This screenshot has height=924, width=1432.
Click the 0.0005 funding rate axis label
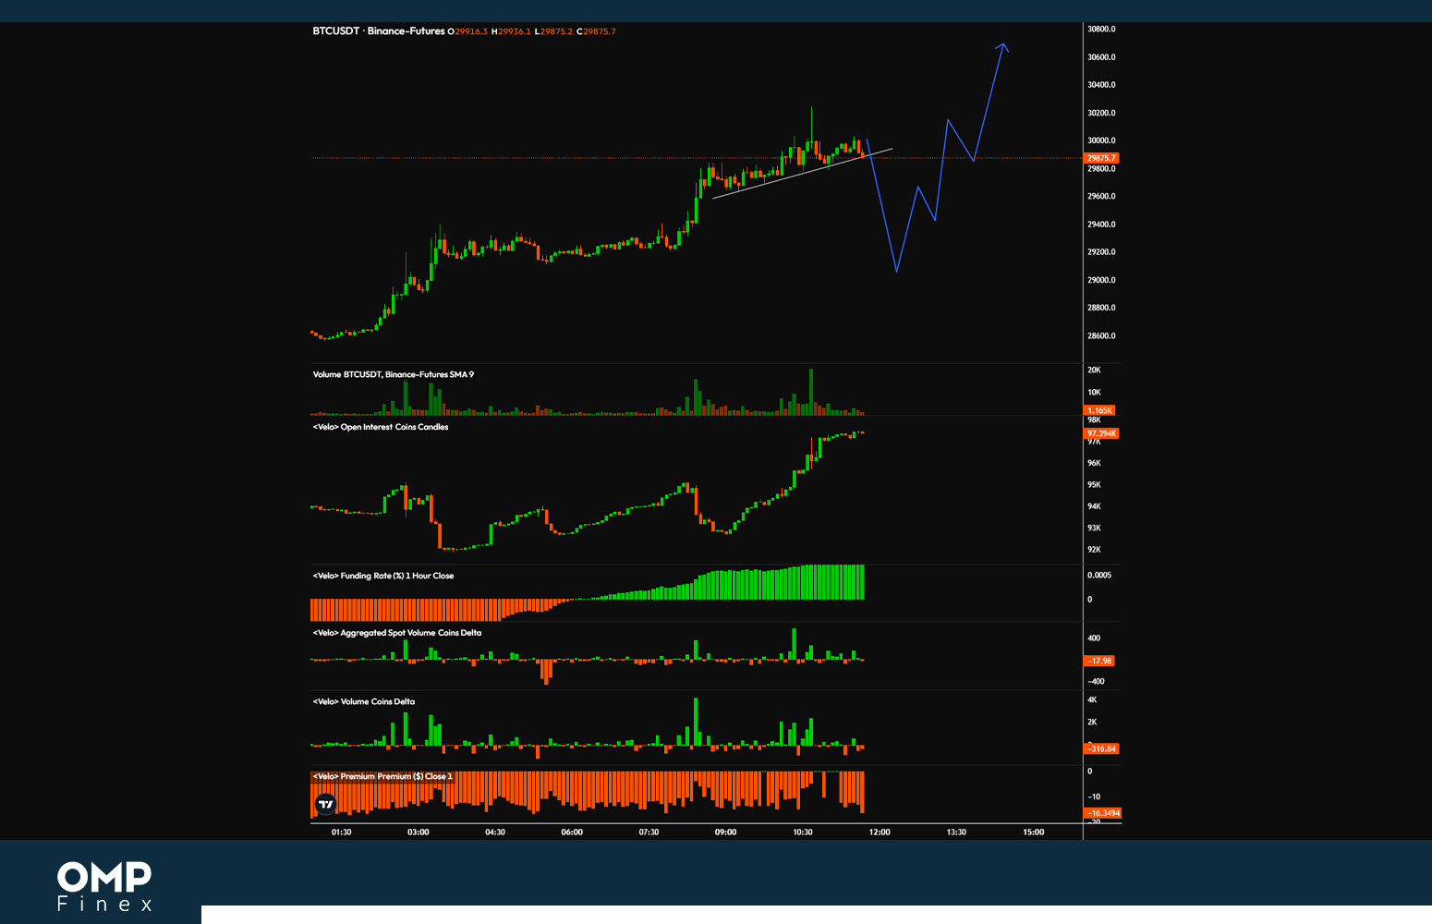(1099, 575)
